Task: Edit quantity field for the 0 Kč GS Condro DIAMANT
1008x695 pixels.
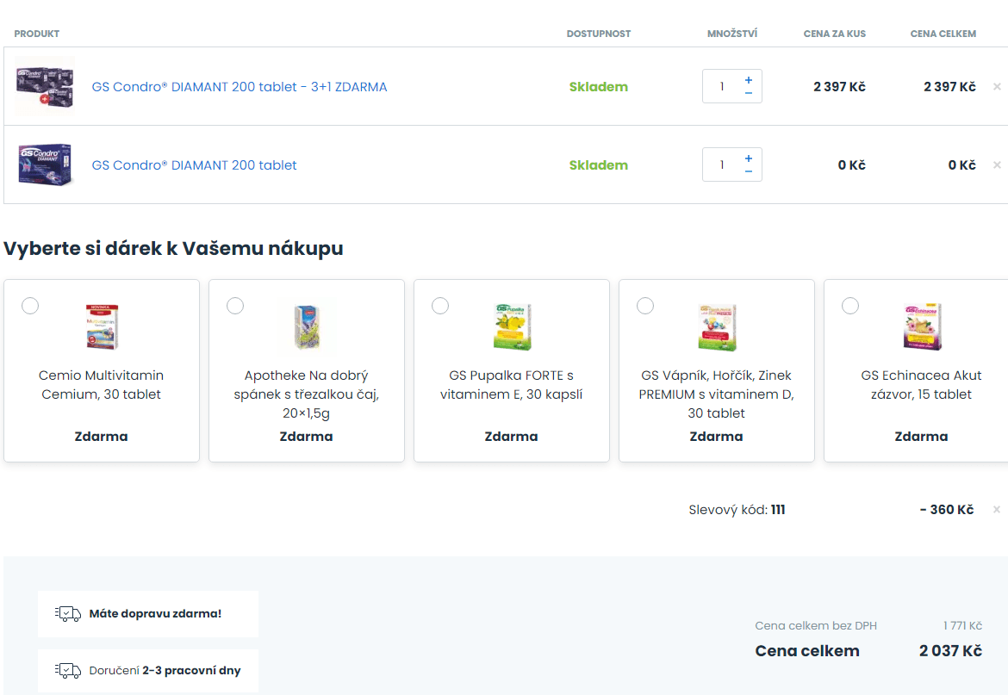Action: 722,165
